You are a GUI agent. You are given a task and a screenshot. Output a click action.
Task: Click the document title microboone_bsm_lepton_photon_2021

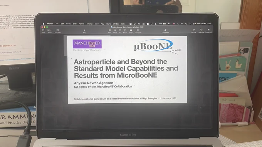[x=128, y=27]
